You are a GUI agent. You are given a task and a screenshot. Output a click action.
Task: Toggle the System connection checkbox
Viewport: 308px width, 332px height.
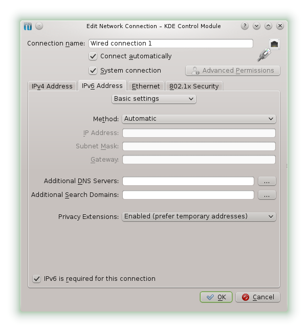coord(93,71)
